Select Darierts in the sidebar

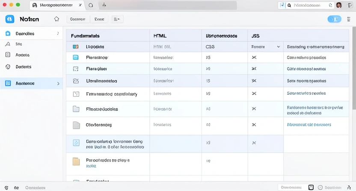(24, 67)
